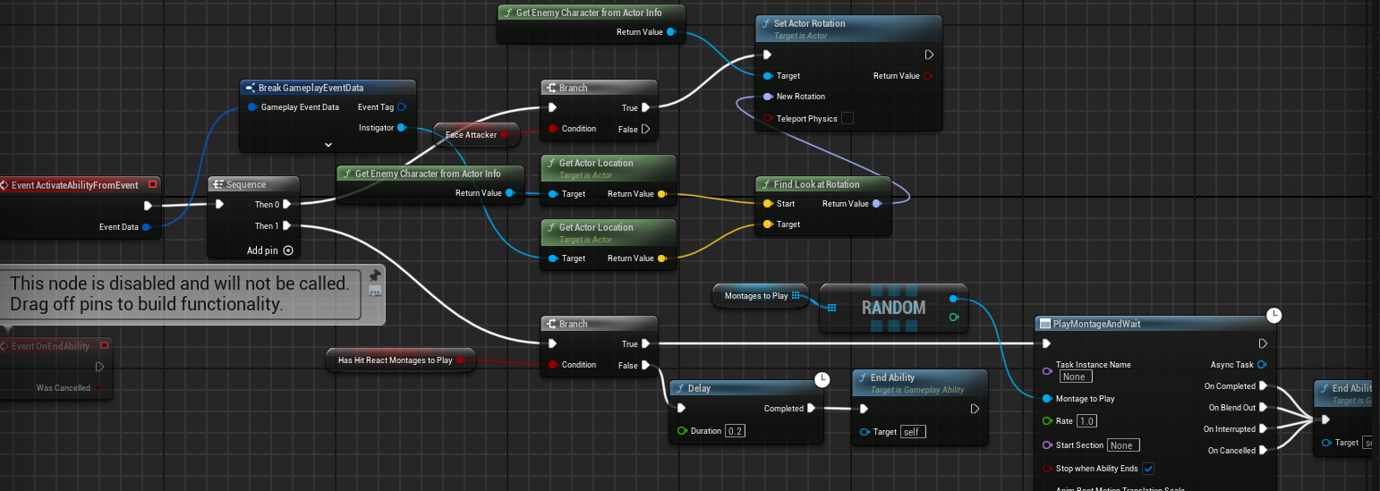The image size is (1380, 491).
Task: Expand the Break GameplayEventData node chevron
Action: [x=328, y=144]
